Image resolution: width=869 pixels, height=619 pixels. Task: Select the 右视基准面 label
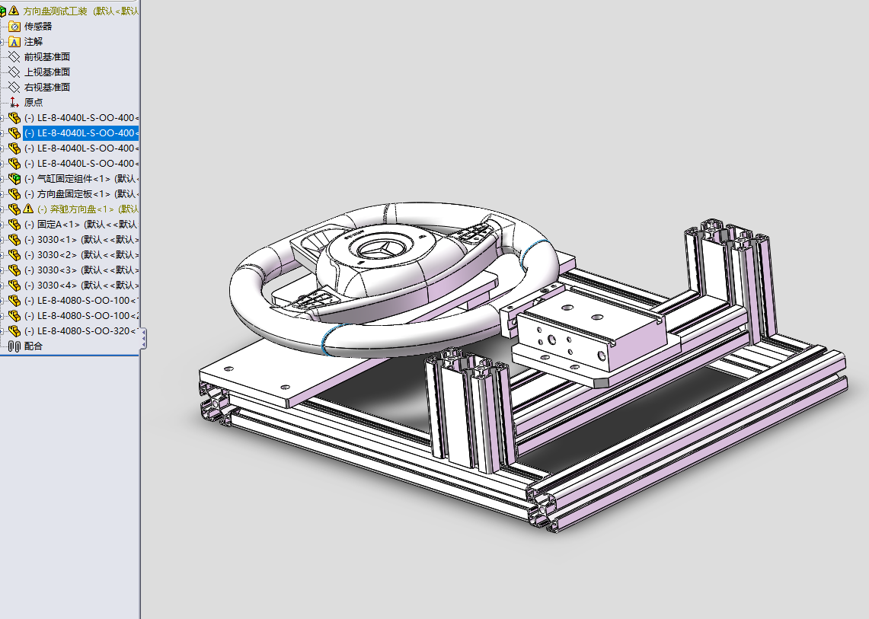[47, 87]
